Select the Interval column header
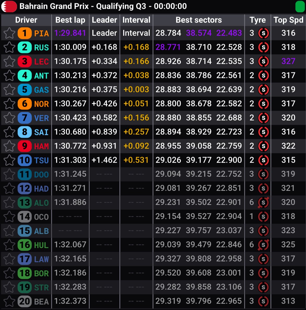The height and width of the screenshot is (310, 306). (x=136, y=20)
